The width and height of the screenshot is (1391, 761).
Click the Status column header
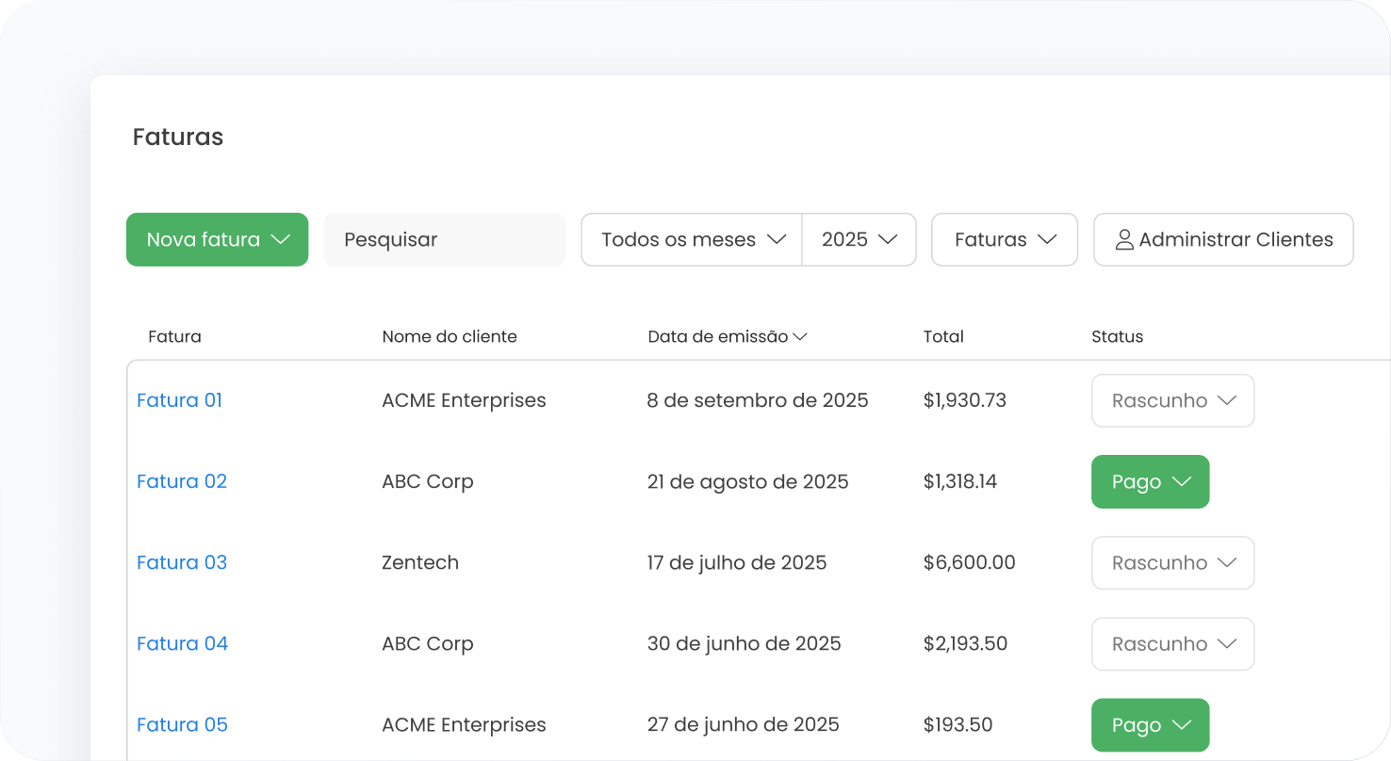1117,336
